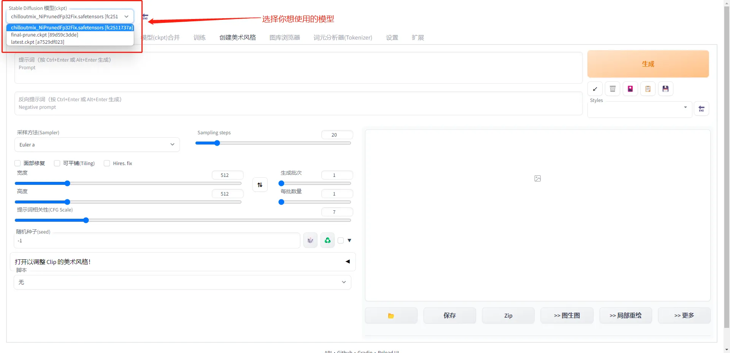Screen dimensions: 730x353
Task: Click the dice random seed icon
Action: 310,240
